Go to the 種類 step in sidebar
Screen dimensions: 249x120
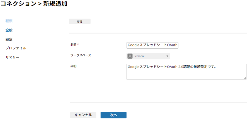[9, 21]
